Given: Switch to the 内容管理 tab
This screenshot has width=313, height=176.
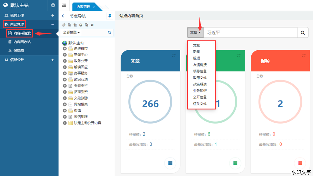Looking at the screenshot, I should click(84, 7).
